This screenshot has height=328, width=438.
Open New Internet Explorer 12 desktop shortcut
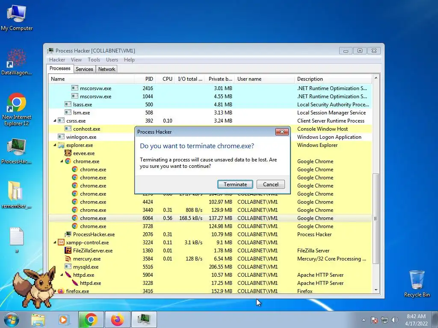[17, 110]
